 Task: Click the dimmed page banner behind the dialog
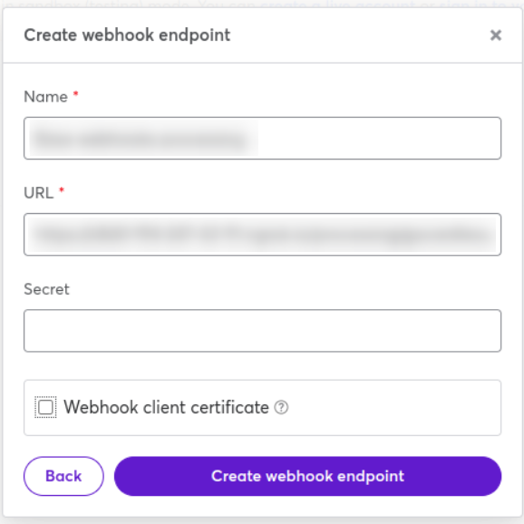(262, 4)
